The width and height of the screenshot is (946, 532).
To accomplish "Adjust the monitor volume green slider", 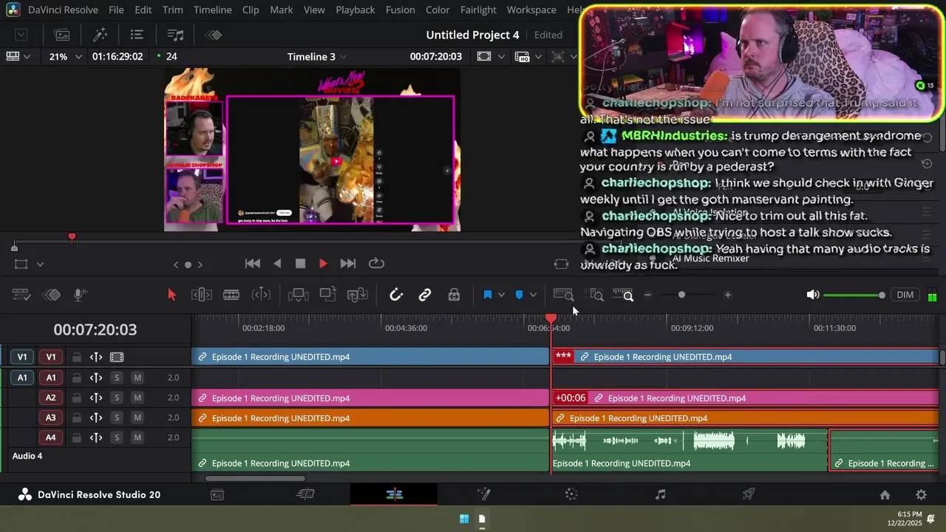I will point(854,295).
